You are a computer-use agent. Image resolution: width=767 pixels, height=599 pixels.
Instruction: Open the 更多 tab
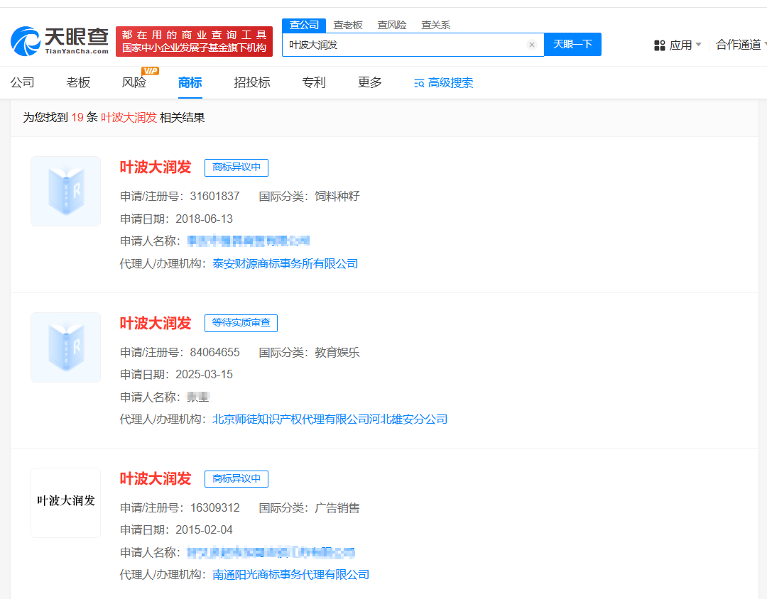tap(370, 82)
